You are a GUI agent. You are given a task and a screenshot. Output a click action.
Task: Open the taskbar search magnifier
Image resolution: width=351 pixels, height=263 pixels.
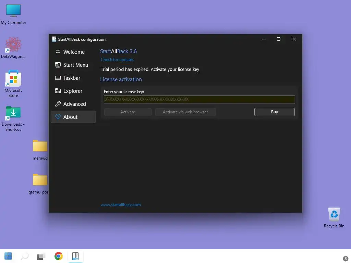pos(25,256)
